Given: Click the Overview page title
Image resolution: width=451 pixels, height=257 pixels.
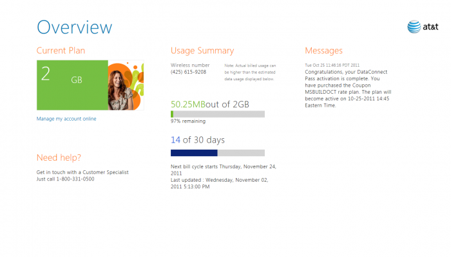Looking at the screenshot, I should coord(75,27).
